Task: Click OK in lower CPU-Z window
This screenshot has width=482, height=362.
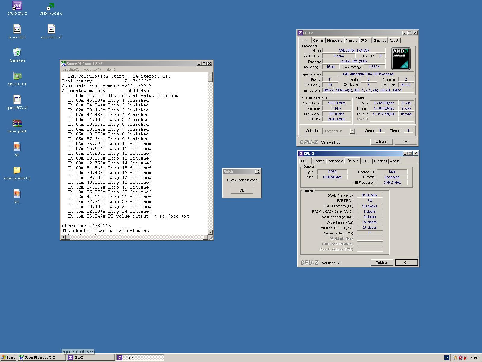Action: [406, 262]
